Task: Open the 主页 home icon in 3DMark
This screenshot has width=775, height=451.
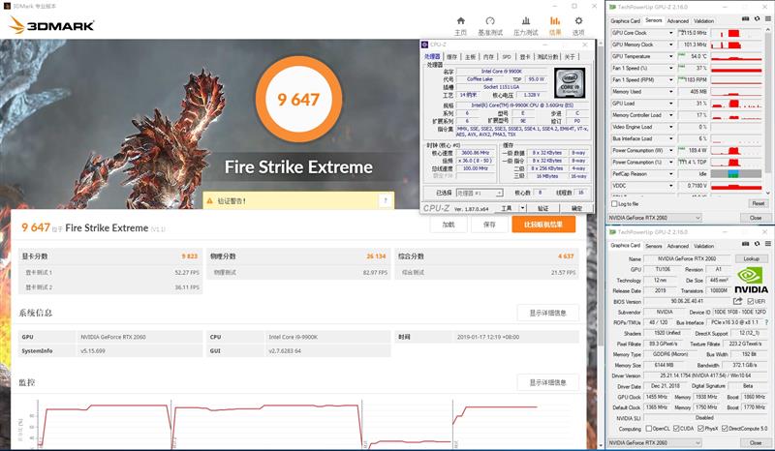Action: (460, 20)
